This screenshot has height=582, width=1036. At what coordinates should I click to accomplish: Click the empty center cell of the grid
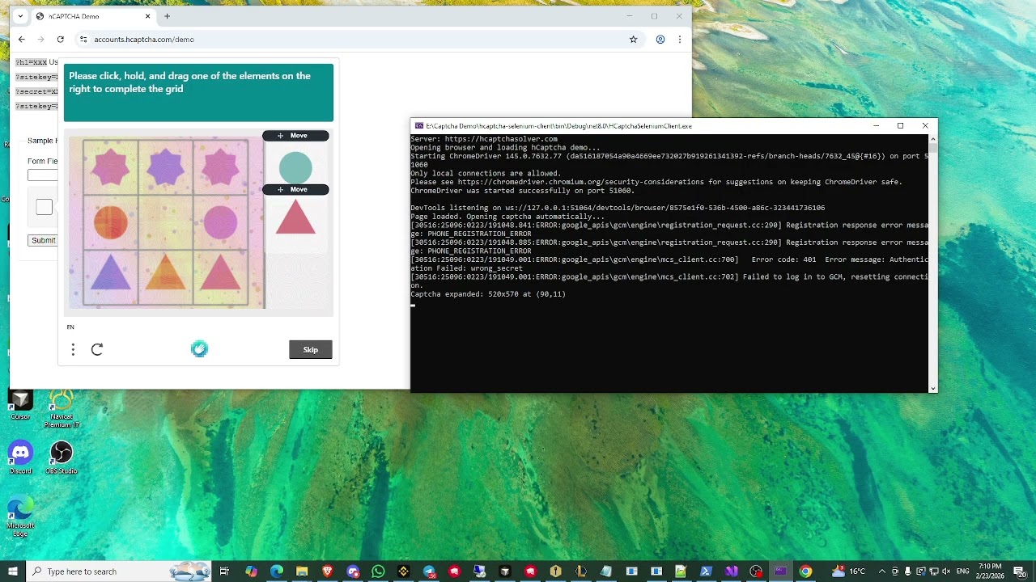pos(166,222)
